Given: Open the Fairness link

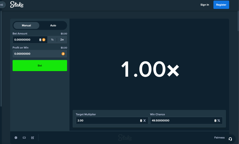Looking at the screenshot, I should tap(219, 138).
